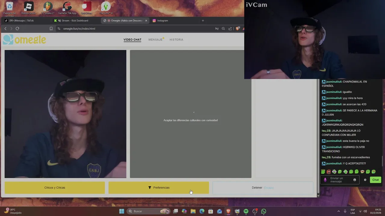Open the volume icon in system tray
Image resolution: width=385 pixels, height=216 pixels.
pos(365,211)
